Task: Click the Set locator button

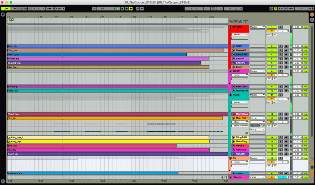Action: [x=235, y=22]
